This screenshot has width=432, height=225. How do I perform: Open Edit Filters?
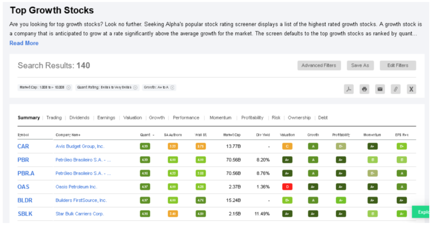click(x=398, y=65)
